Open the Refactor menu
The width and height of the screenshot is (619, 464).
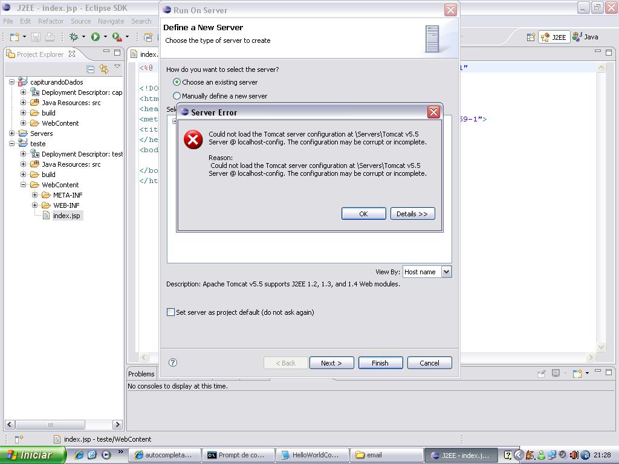pyautogui.click(x=51, y=21)
